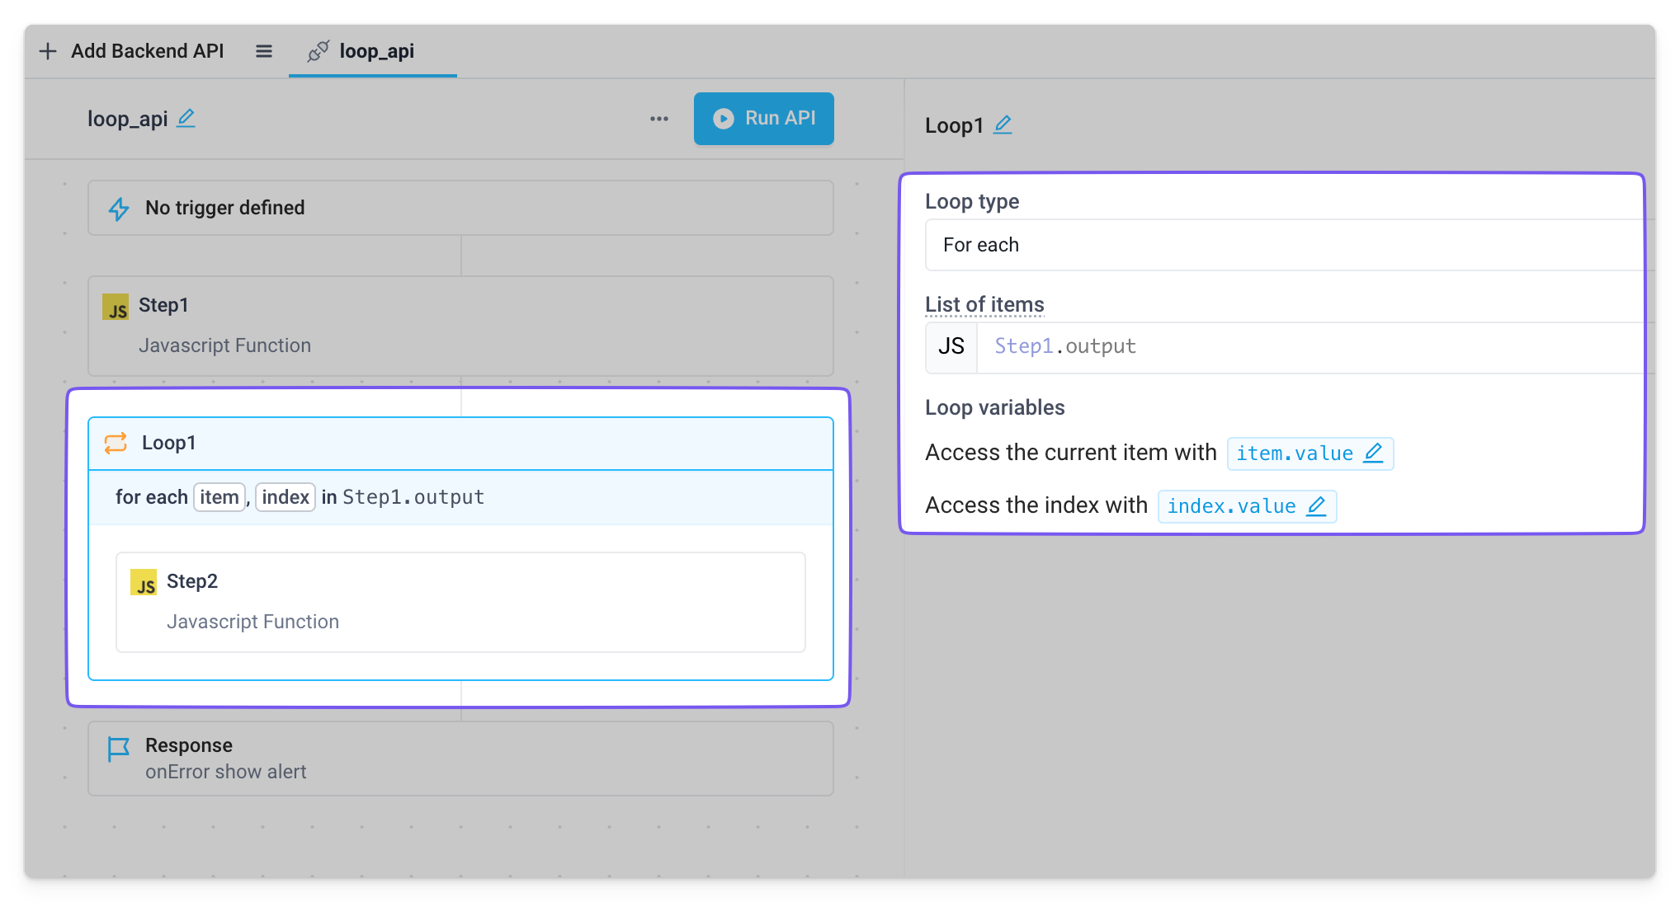Select the Step1 Javascript Function block
Image resolution: width=1680 pixels, height=902 pixels.
click(460, 326)
